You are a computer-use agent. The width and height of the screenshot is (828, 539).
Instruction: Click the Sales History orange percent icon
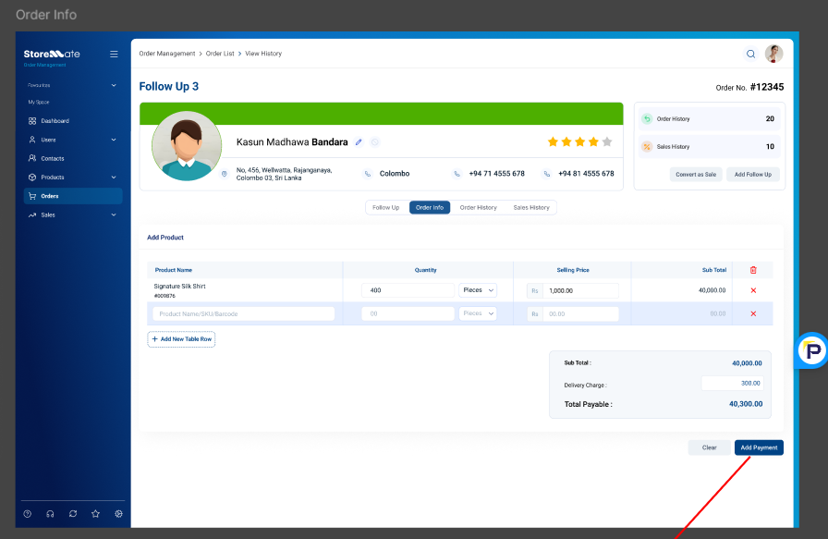647,147
